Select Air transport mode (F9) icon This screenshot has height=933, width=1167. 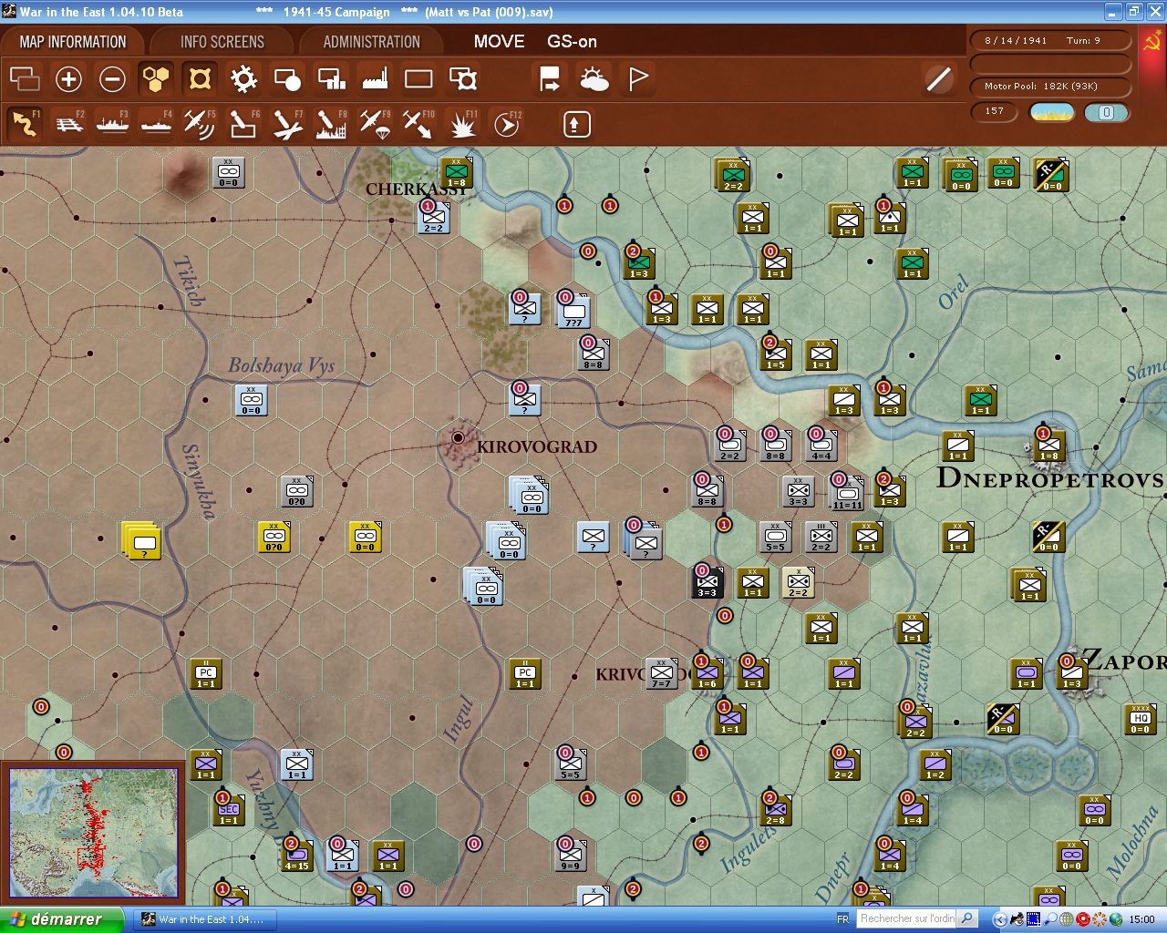pyautogui.click(x=375, y=124)
